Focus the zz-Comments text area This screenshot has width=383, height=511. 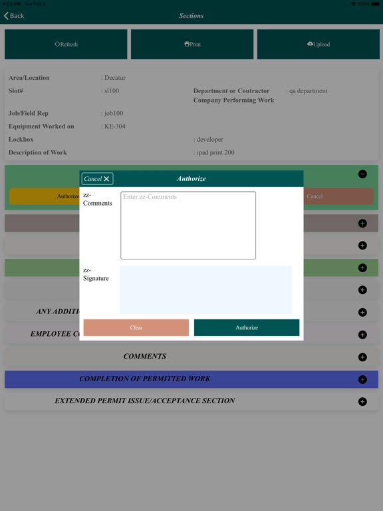coord(188,225)
